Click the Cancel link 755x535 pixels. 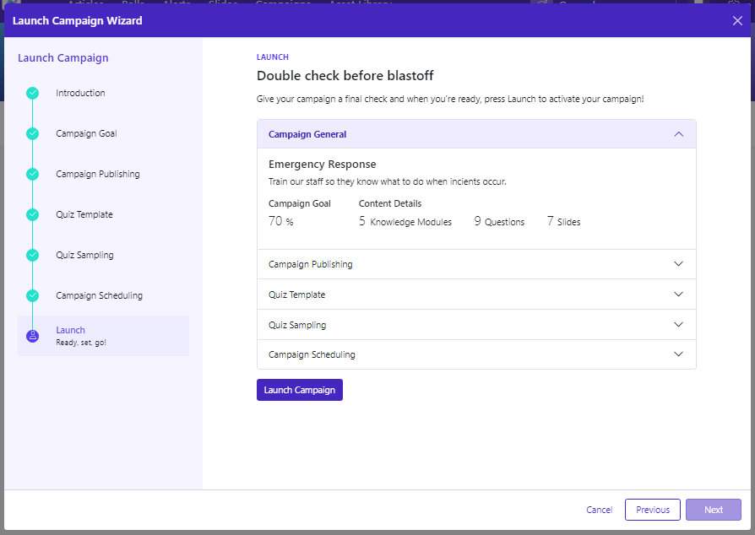pyautogui.click(x=599, y=510)
